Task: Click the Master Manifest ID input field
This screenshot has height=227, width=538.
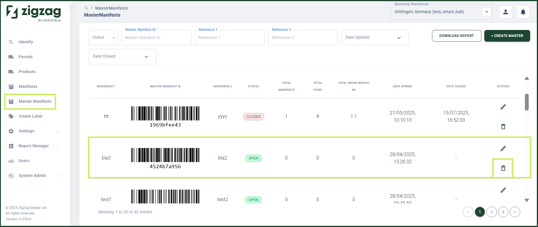Action: tap(156, 38)
